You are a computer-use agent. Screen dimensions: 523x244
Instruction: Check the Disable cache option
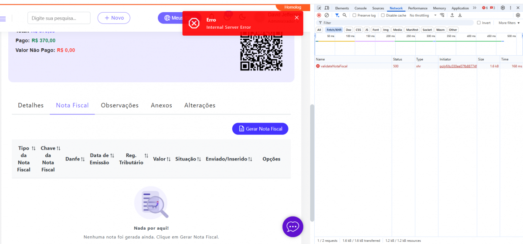pyautogui.click(x=383, y=15)
